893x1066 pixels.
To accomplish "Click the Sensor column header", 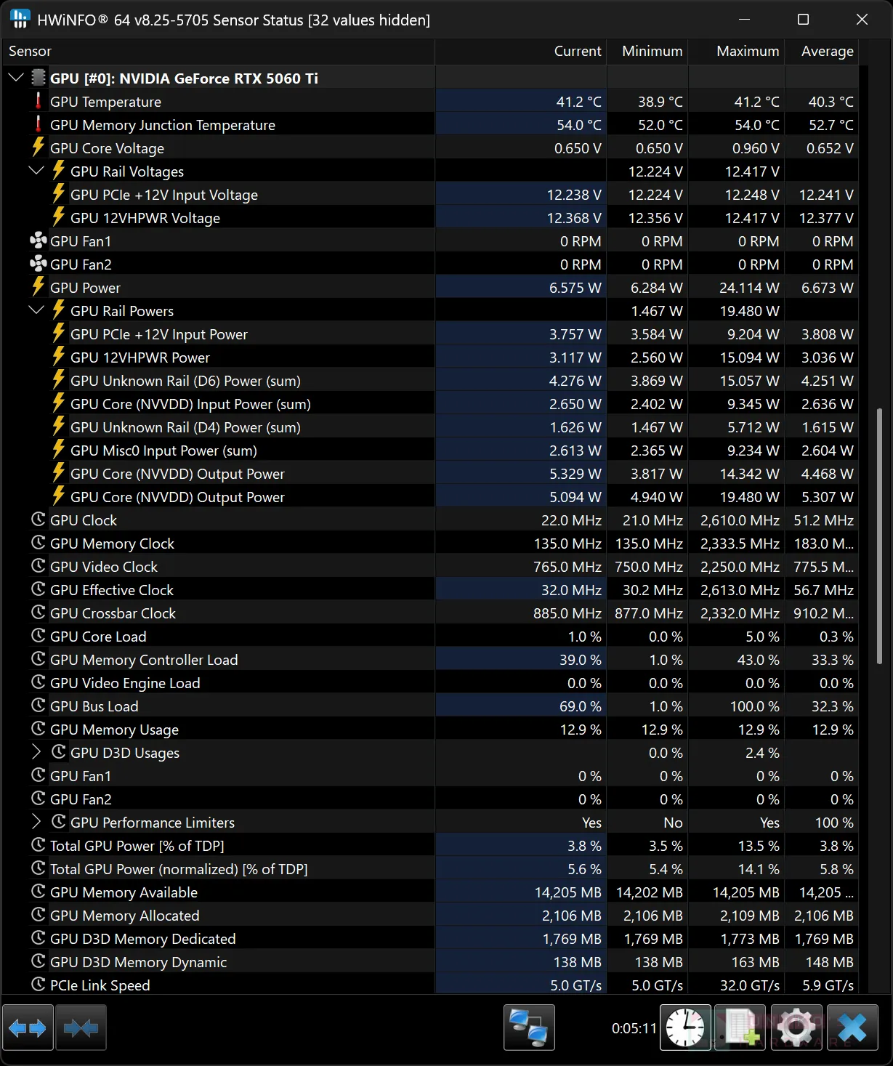I will (x=218, y=52).
